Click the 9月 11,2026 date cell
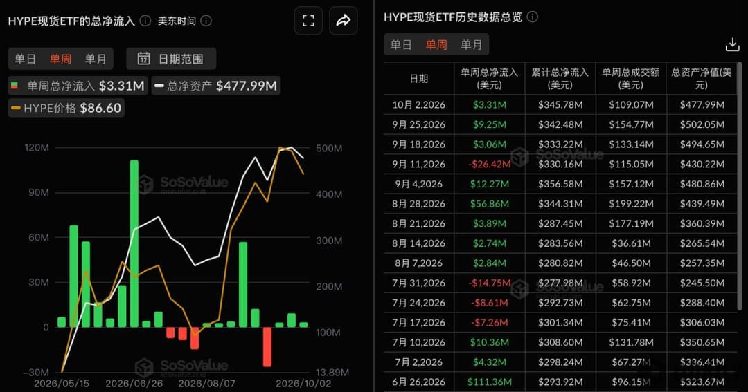The image size is (748, 392). pos(419,165)
